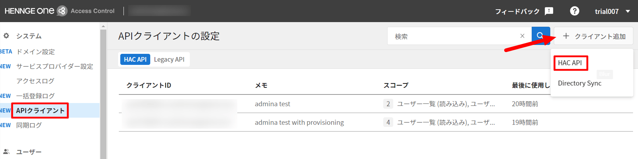The image size is (638, 159).
Task: Click the クライアント追加 button
Action: (594, 36)
